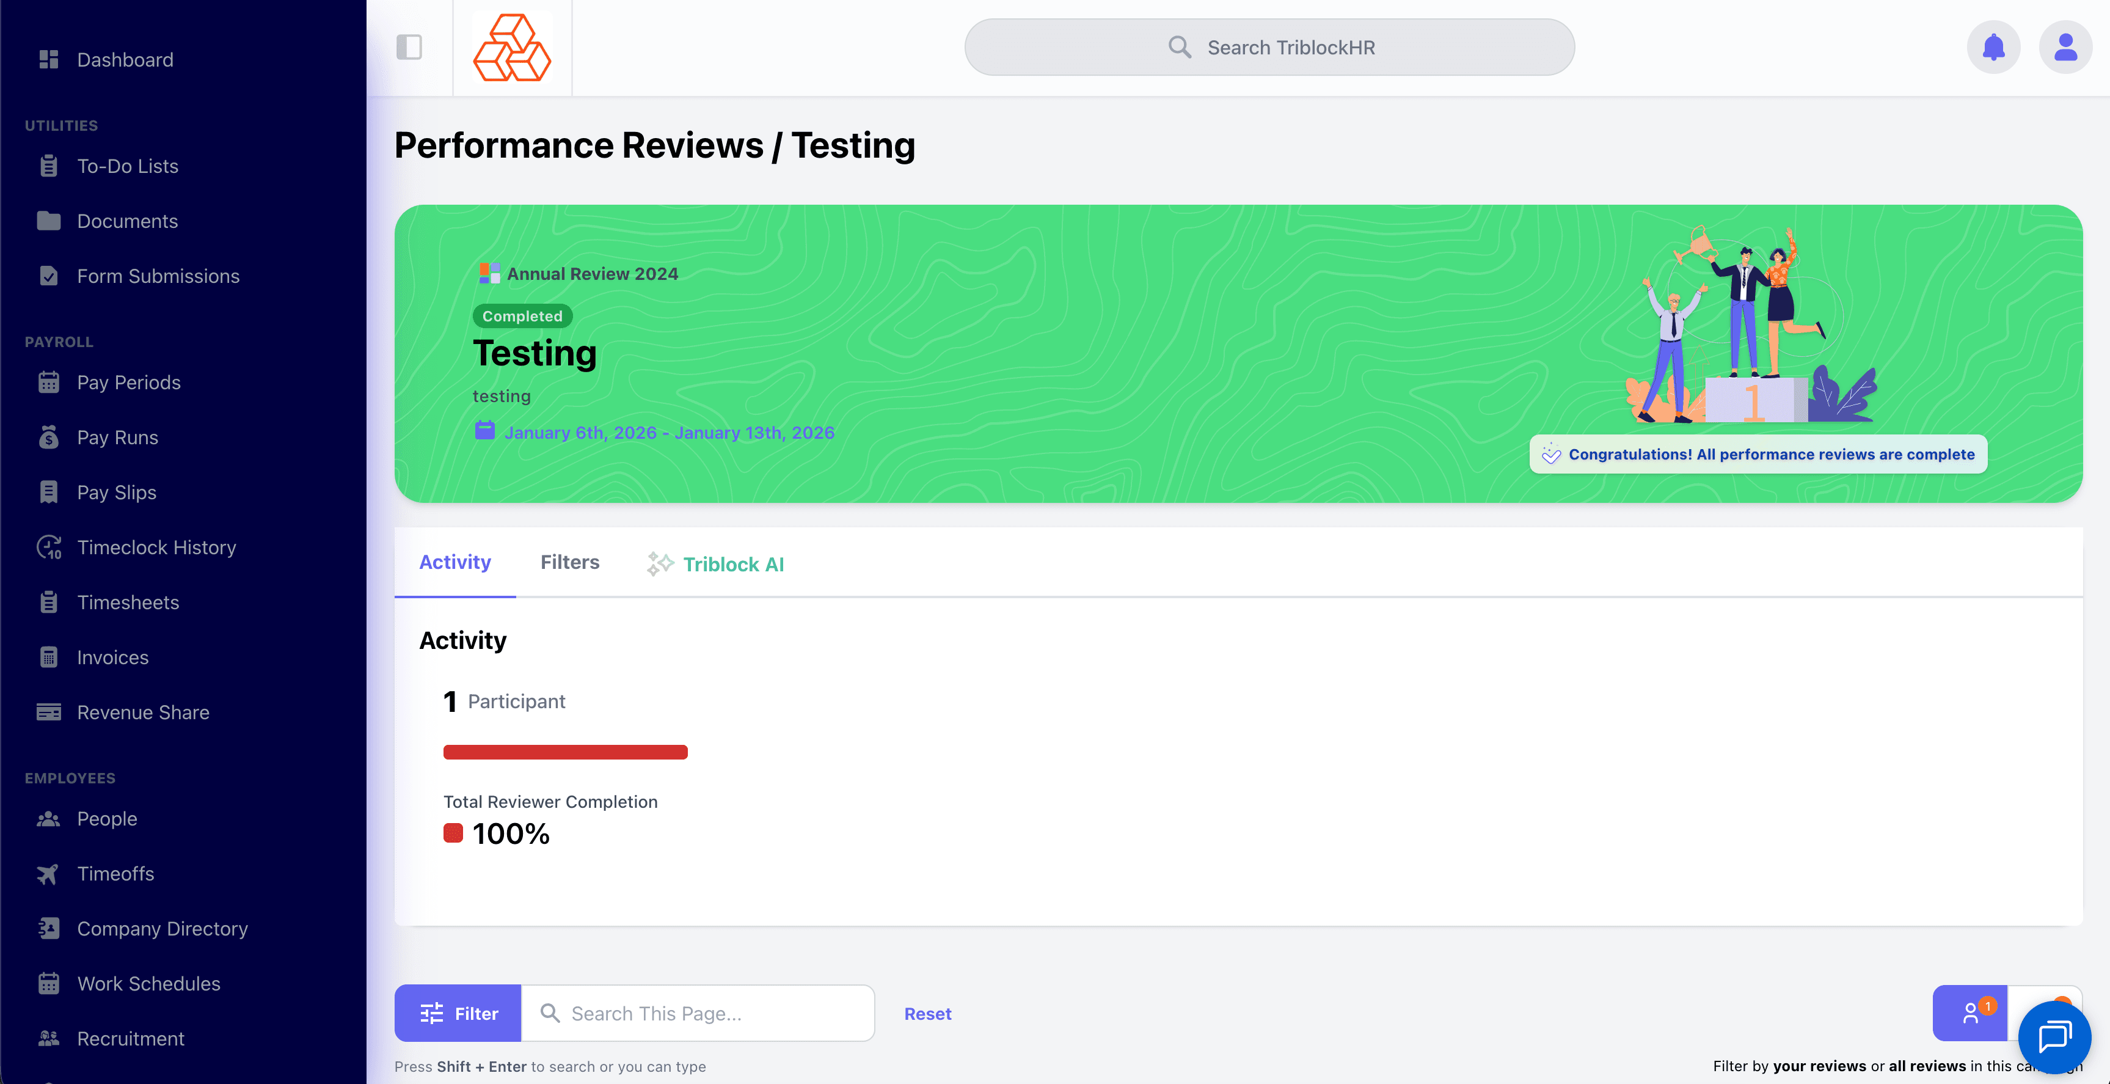Open Pay Runs page
This screenshot has width=2110, height=1084.
[117, 438]
